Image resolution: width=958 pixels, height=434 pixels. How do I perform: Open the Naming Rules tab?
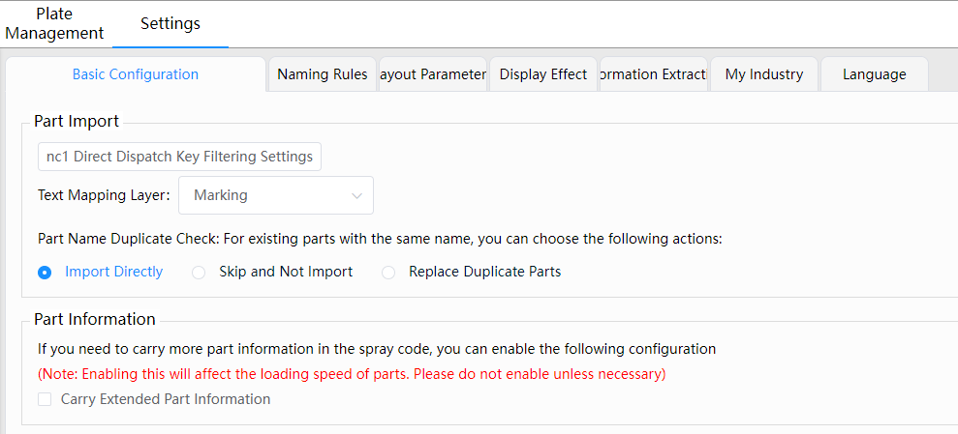point(322,74)
